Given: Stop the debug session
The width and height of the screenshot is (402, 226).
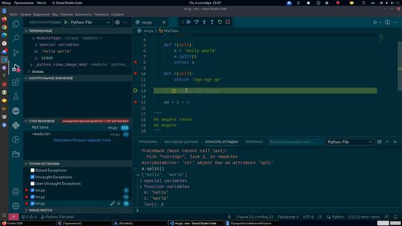Looking at the screenshot, I should (227, 22).
